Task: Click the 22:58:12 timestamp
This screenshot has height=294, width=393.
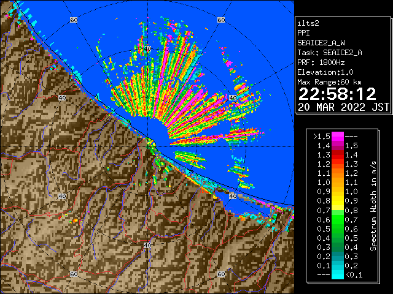Action: tap(337, 94)
